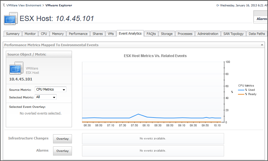Click the chart title ESX Host Metrics Vs. Related Events
The height and width of the screenshot is (161, 268).
click(155, 56)
